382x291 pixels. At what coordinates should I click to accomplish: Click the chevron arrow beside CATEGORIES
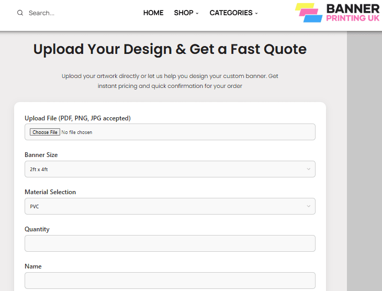pos(256,14)
